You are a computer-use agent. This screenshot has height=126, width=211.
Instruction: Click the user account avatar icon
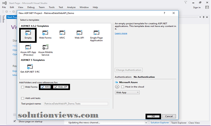(207, 7)
